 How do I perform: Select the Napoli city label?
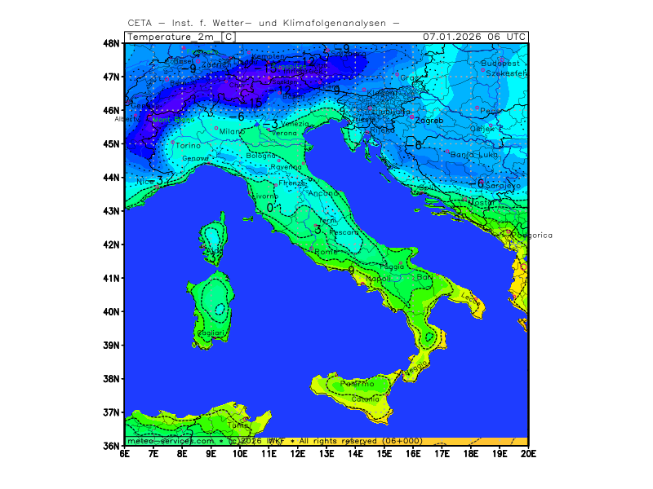tap(379, 279)
